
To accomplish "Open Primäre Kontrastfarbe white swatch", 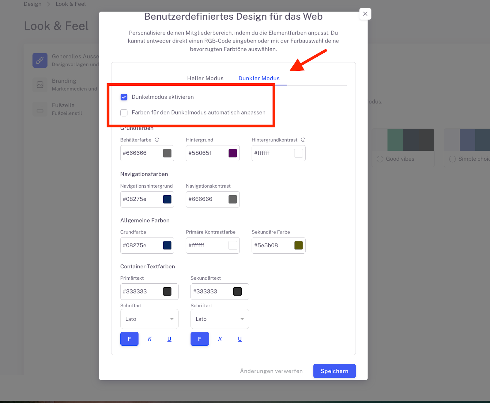I will [233, 245].
